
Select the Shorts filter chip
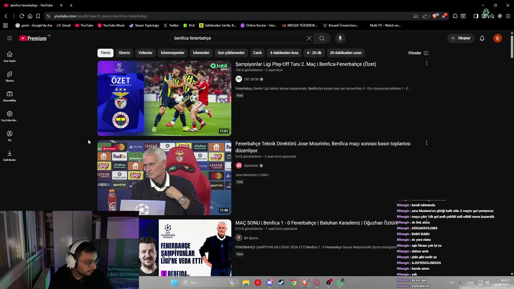pyautogui.click(x=124, y=53)
